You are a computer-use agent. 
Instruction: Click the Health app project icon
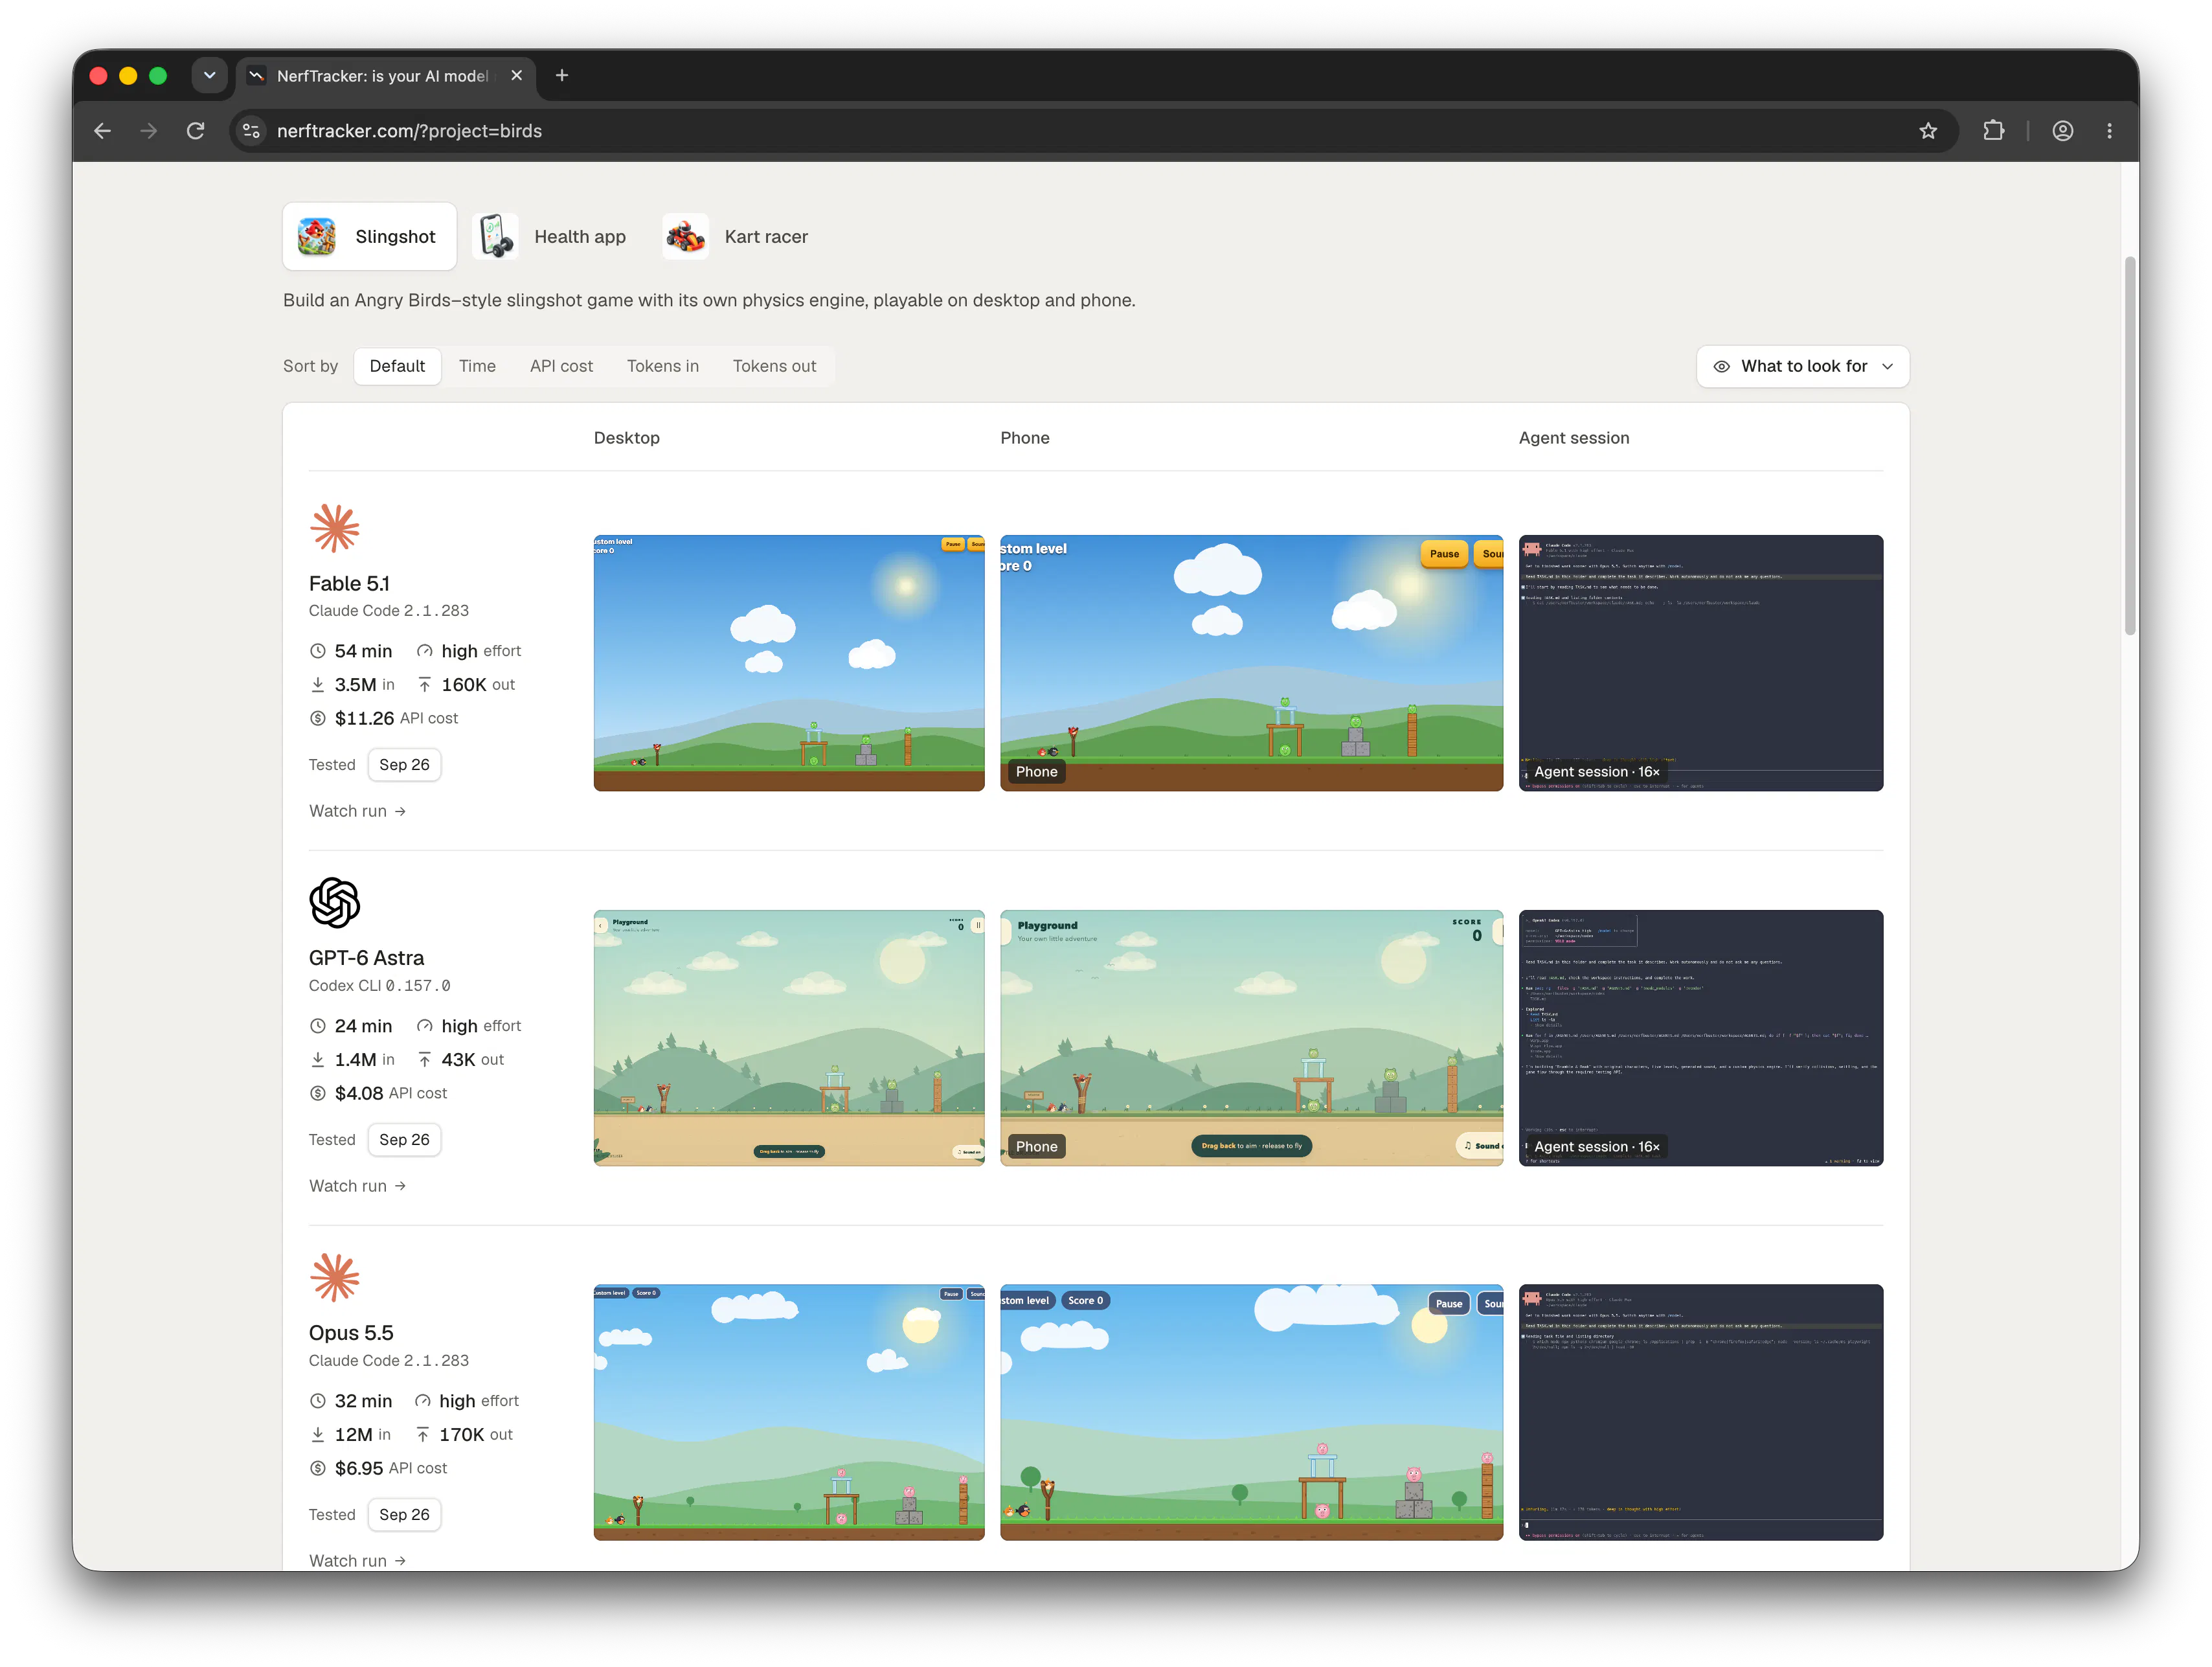[x=495, y=237]
